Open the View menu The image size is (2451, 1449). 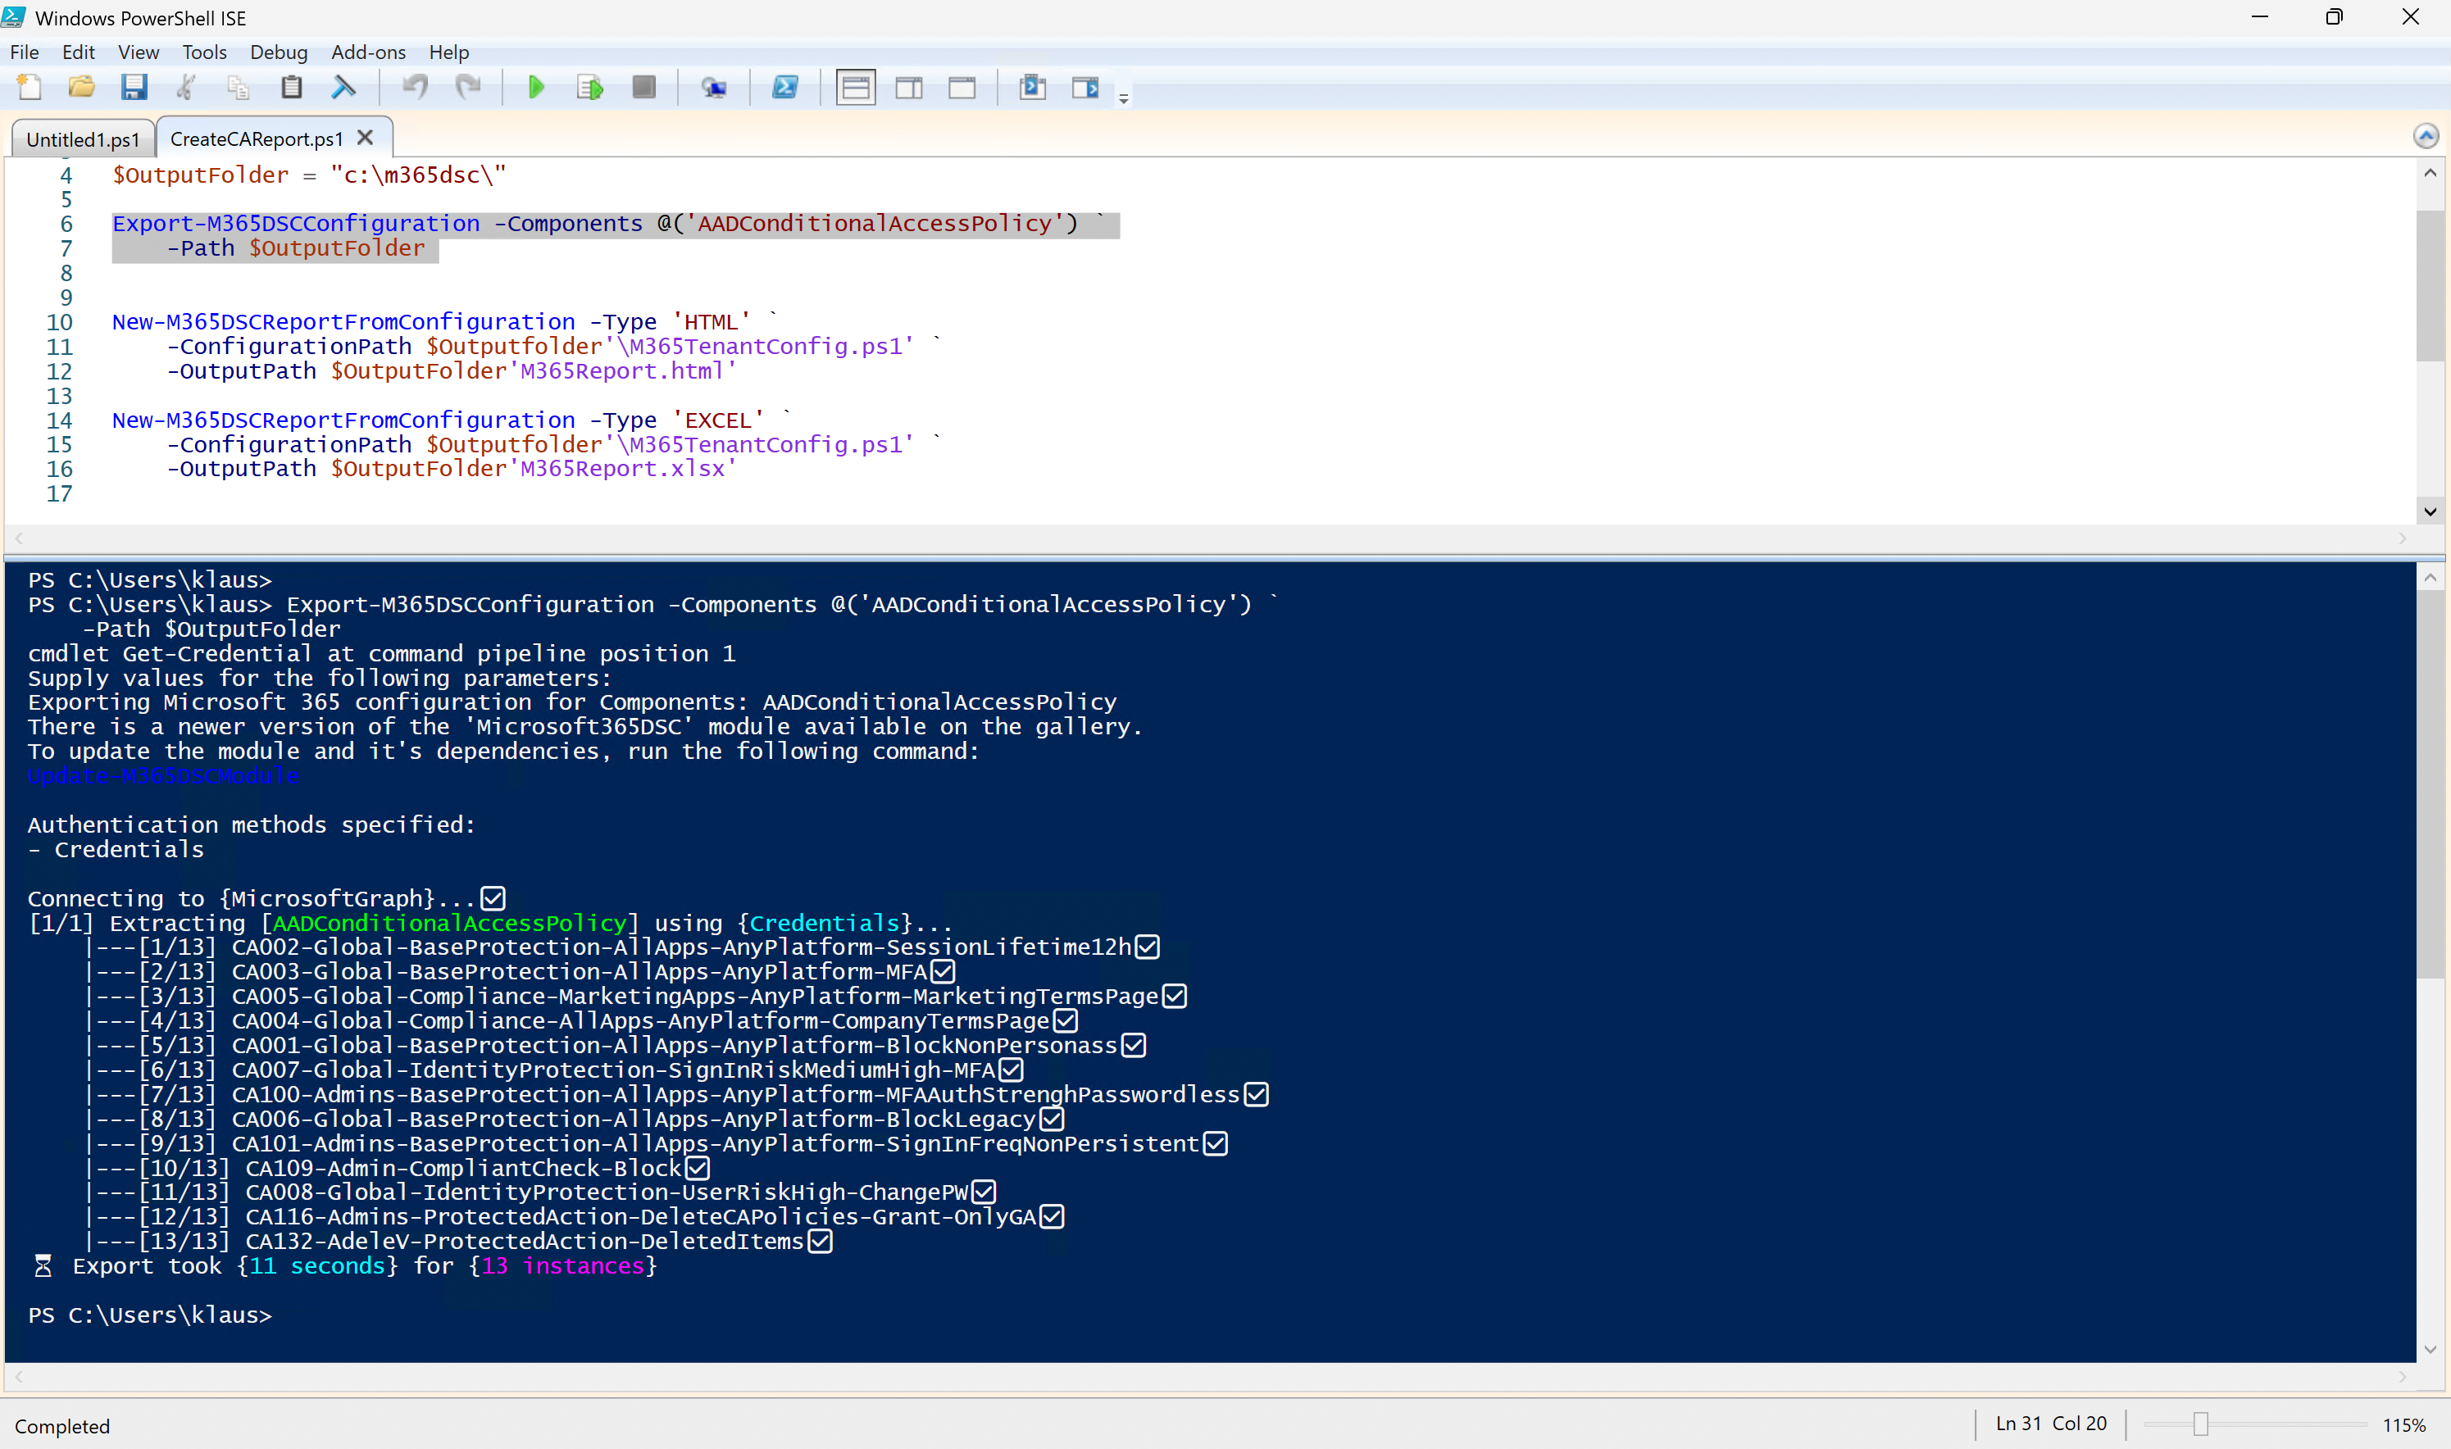(x=139, y=52)
